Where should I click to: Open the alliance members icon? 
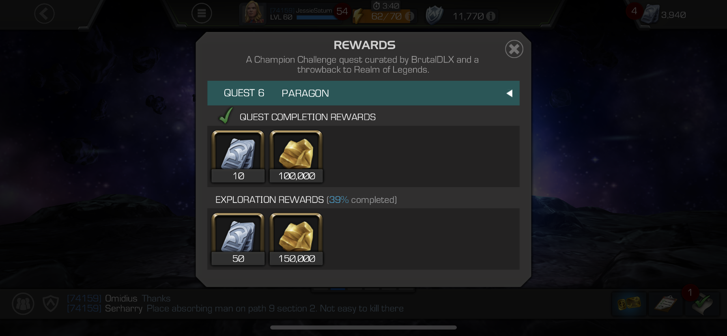coord(23,304)
